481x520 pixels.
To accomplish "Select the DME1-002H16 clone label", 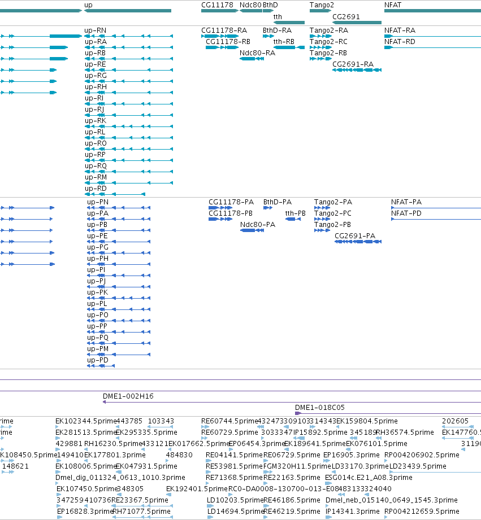I will (128, 396).
